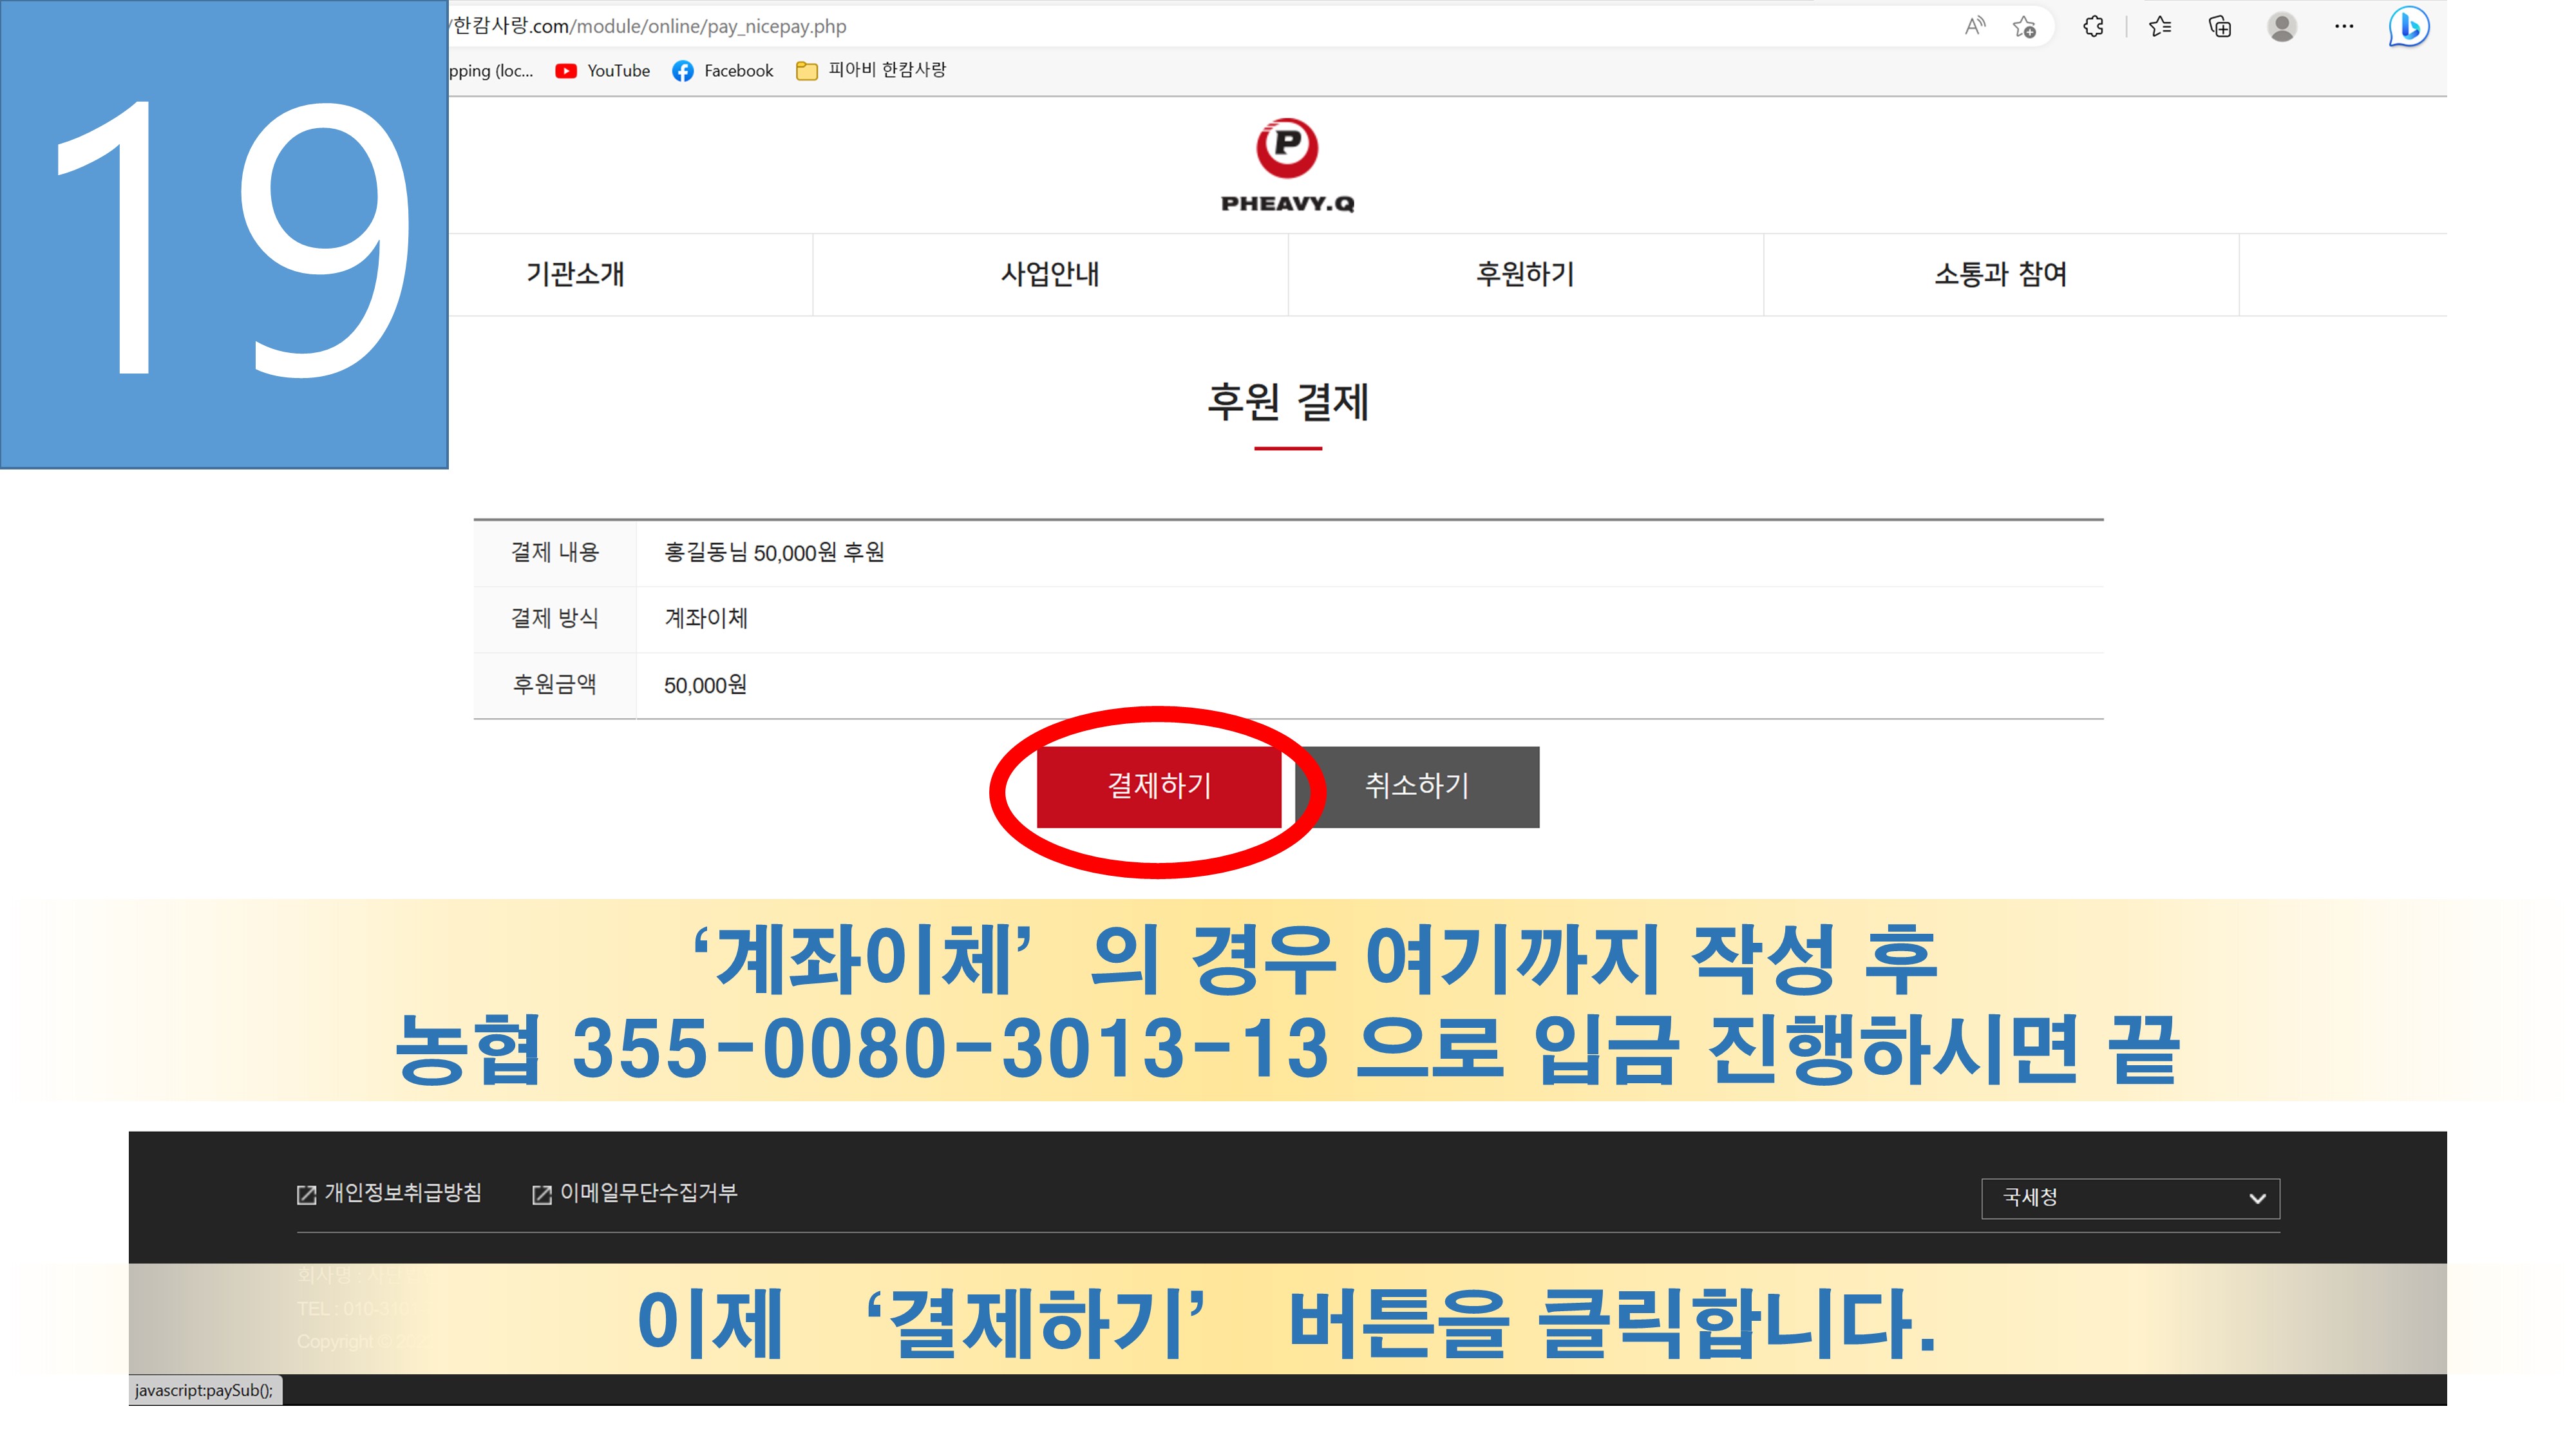Open the 피아비 한캄사랑 bookmarks folder
Viewport: 2576px width, 1449px height.
tap(871, 70)
